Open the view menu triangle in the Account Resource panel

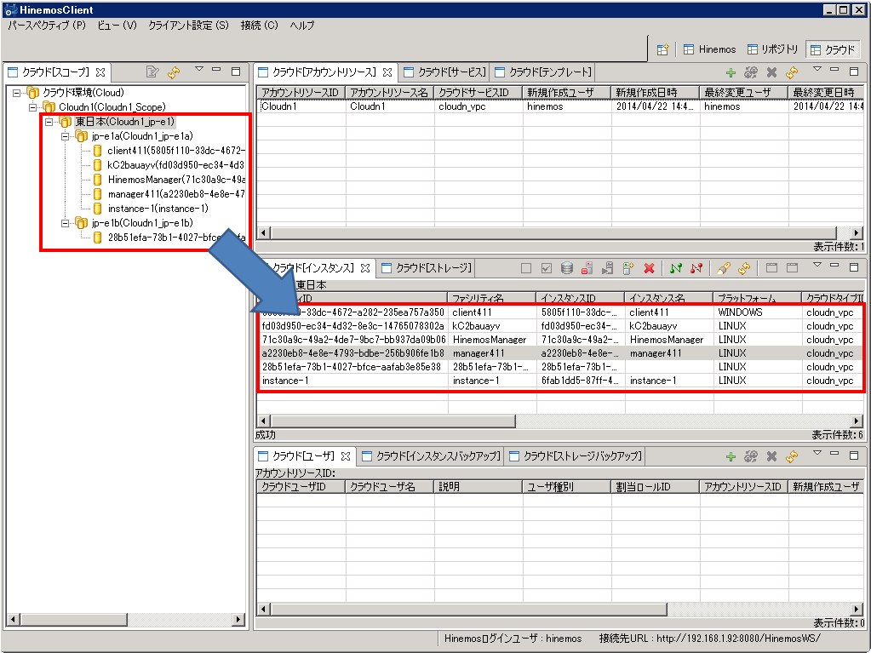(x=817, y=70)
